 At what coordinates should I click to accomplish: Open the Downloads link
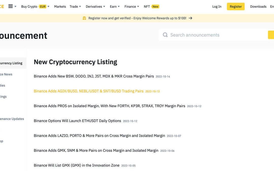tap(258, 7)
